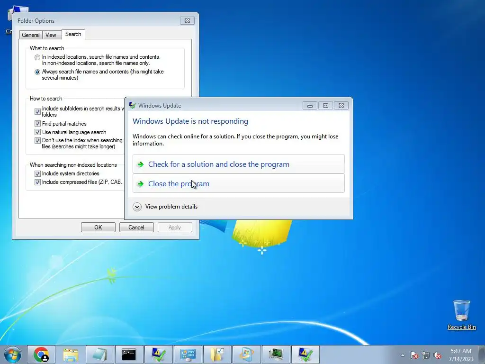Open the Start menu orb
The height and width of the screenshot is (364, 485).
(13, 355)
